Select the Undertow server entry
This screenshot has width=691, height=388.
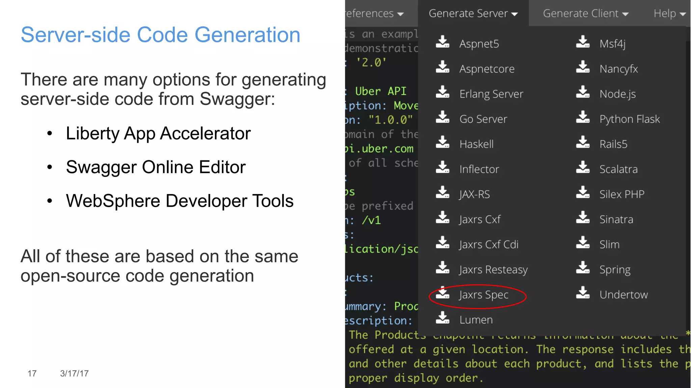click(624, 295)
